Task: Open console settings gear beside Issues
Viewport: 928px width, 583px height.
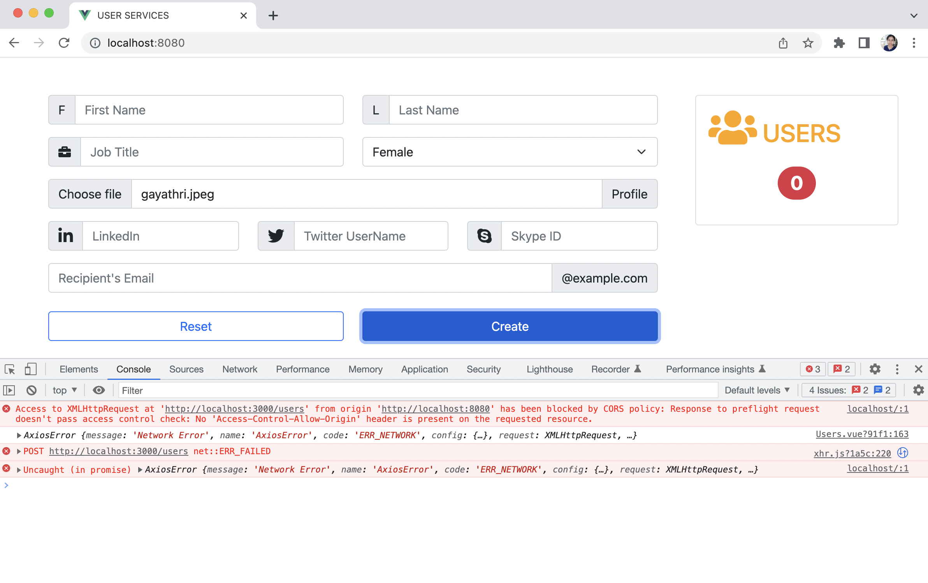Action: coord(918,390)
